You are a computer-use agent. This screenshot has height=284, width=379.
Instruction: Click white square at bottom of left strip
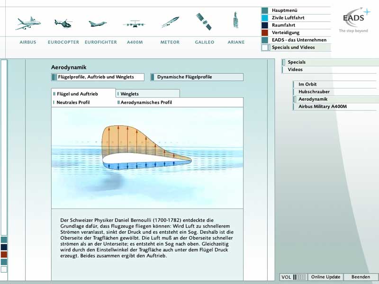click(x=4, y=269)
